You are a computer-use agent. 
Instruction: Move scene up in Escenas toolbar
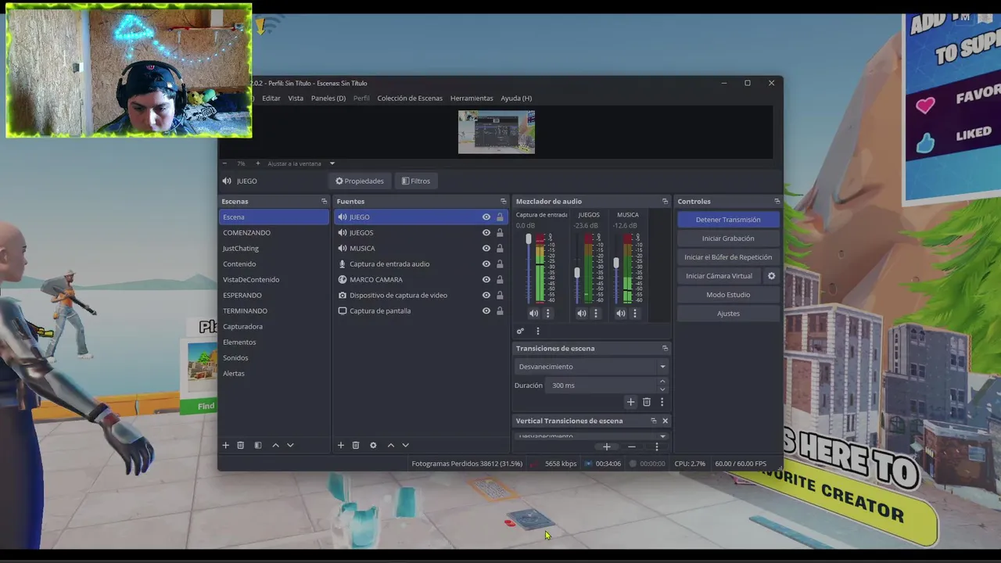pos(275,445)
